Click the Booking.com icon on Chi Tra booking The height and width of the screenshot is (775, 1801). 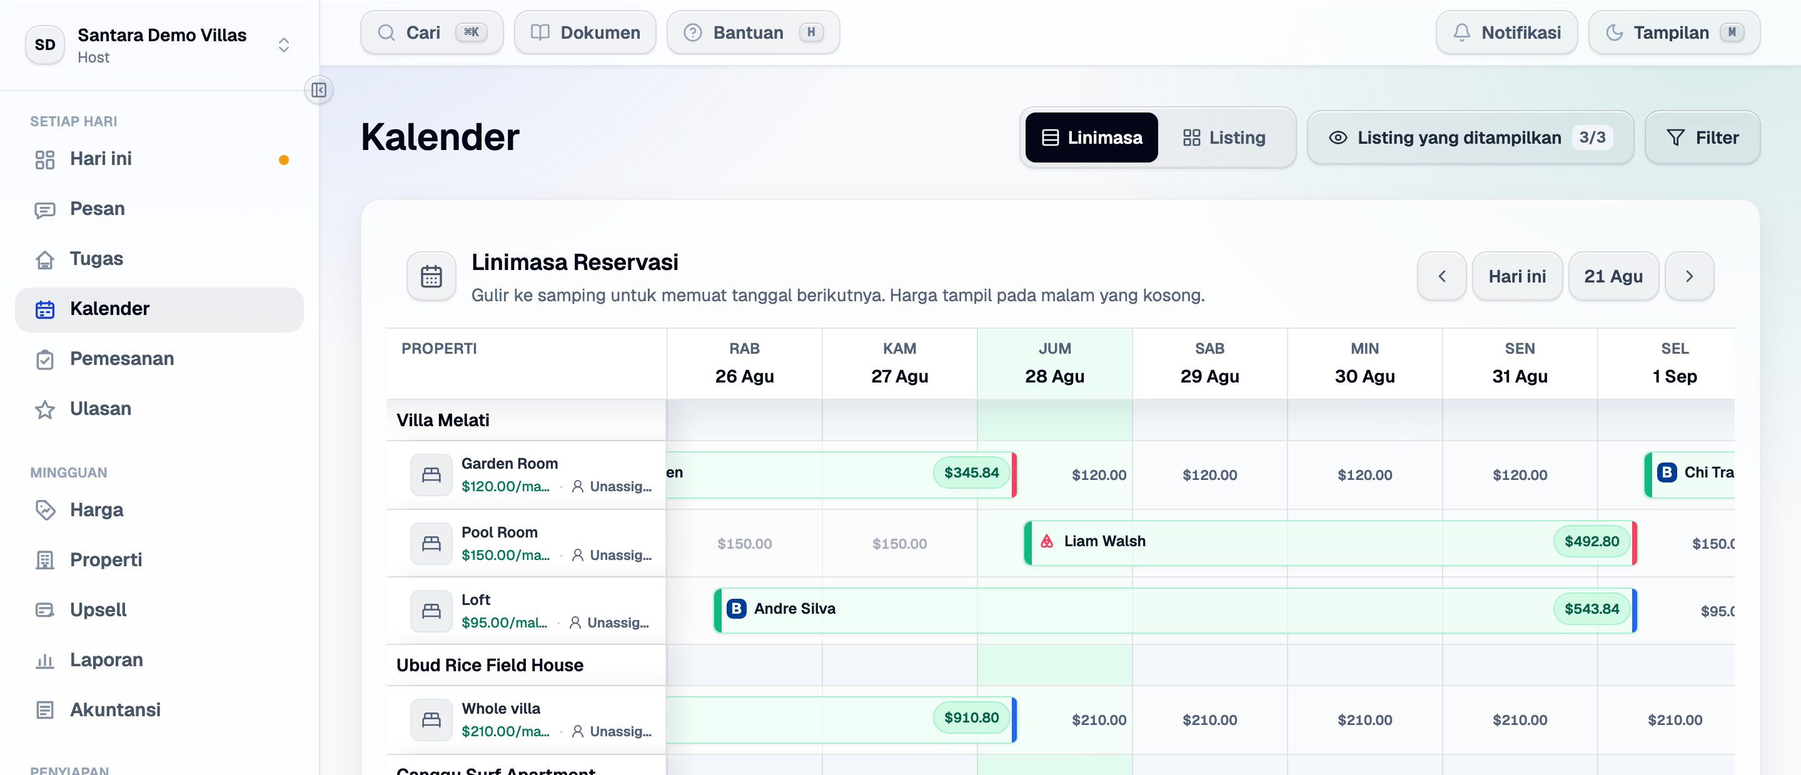pyautogui.click(x=1667, y=472)
